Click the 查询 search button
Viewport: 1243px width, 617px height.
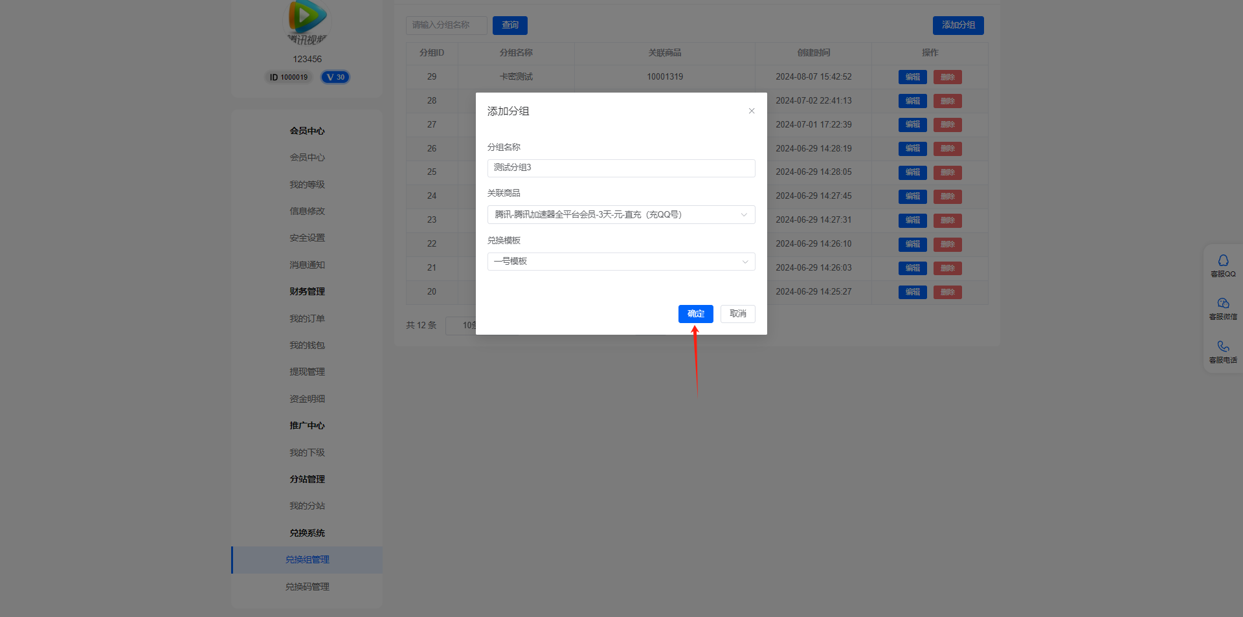pos(510,25)
